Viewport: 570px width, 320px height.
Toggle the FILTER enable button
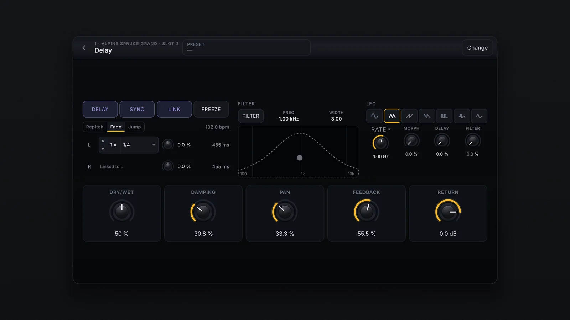coord(251,116)
